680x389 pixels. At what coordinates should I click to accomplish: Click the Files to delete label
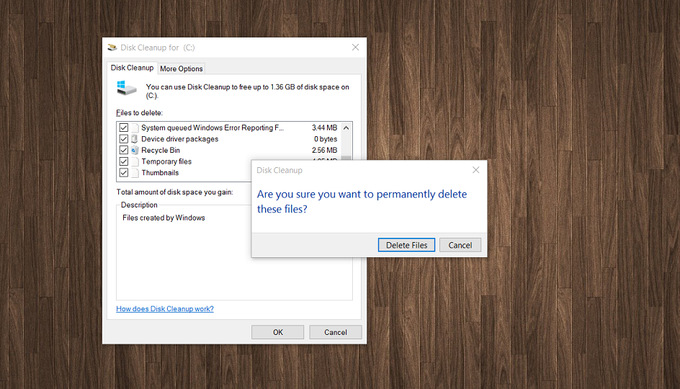pos(139,113)
